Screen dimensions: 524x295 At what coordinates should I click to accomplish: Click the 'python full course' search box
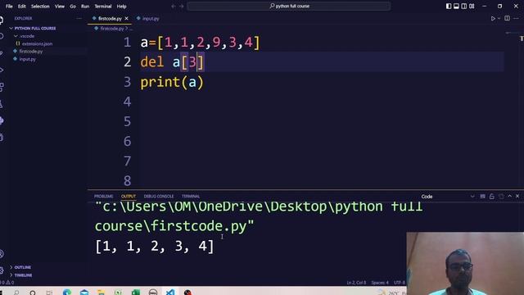(289, 6)
